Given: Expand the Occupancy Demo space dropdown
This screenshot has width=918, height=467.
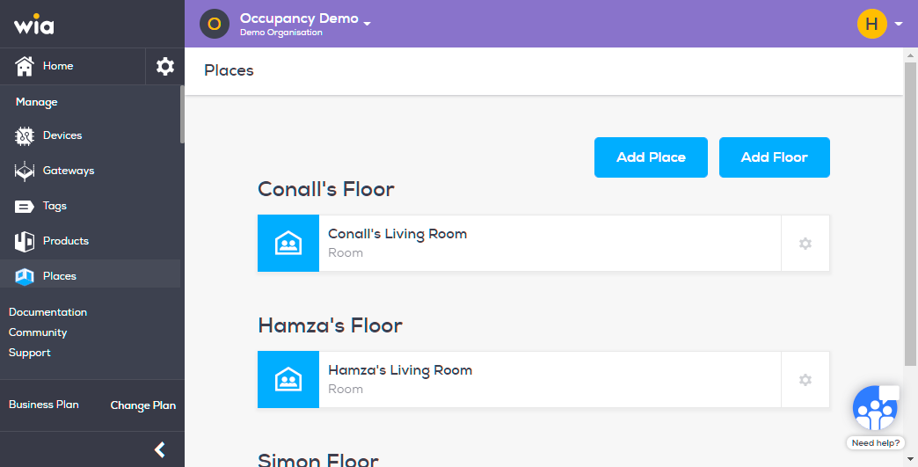Looking at the screenshot, I should [367, 24].
